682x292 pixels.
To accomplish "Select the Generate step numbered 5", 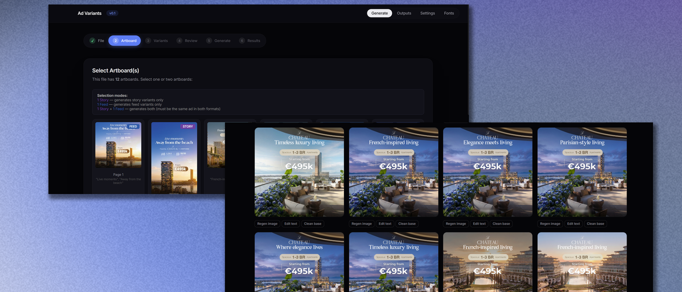I will 218,41.
